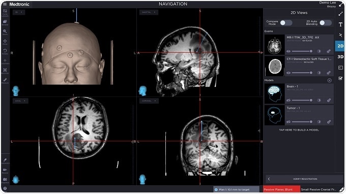Image resolution: width=346 pixels, height=194 pixels.
Task: Select the Rotate tool in left toolbar
Action: click(x=5, y=51)
